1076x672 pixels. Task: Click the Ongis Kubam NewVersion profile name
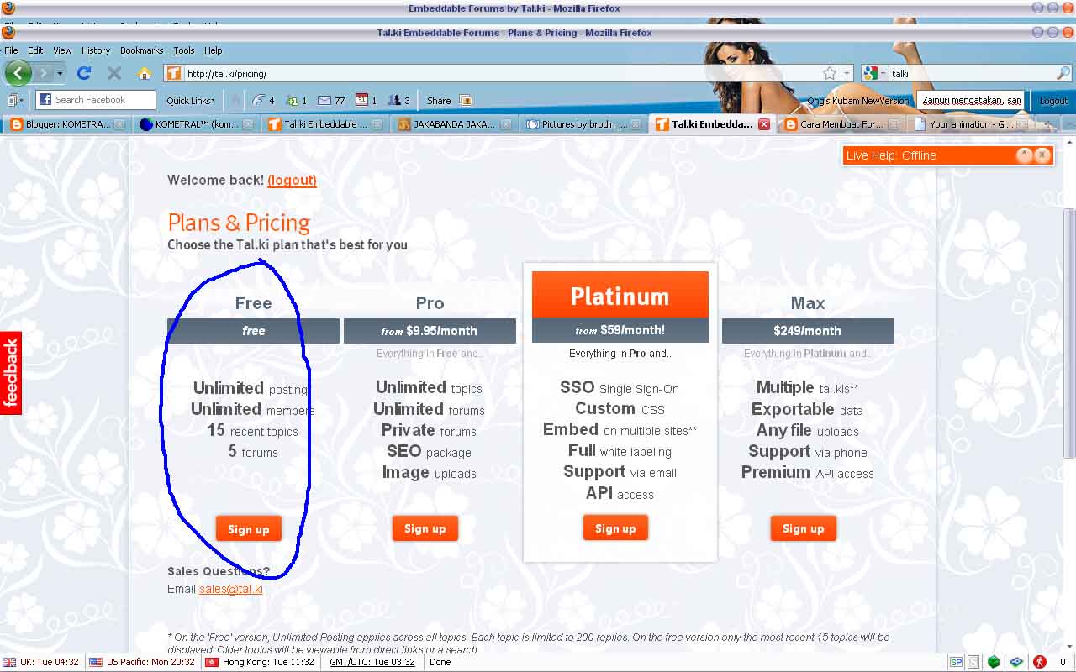pos(858,100)
